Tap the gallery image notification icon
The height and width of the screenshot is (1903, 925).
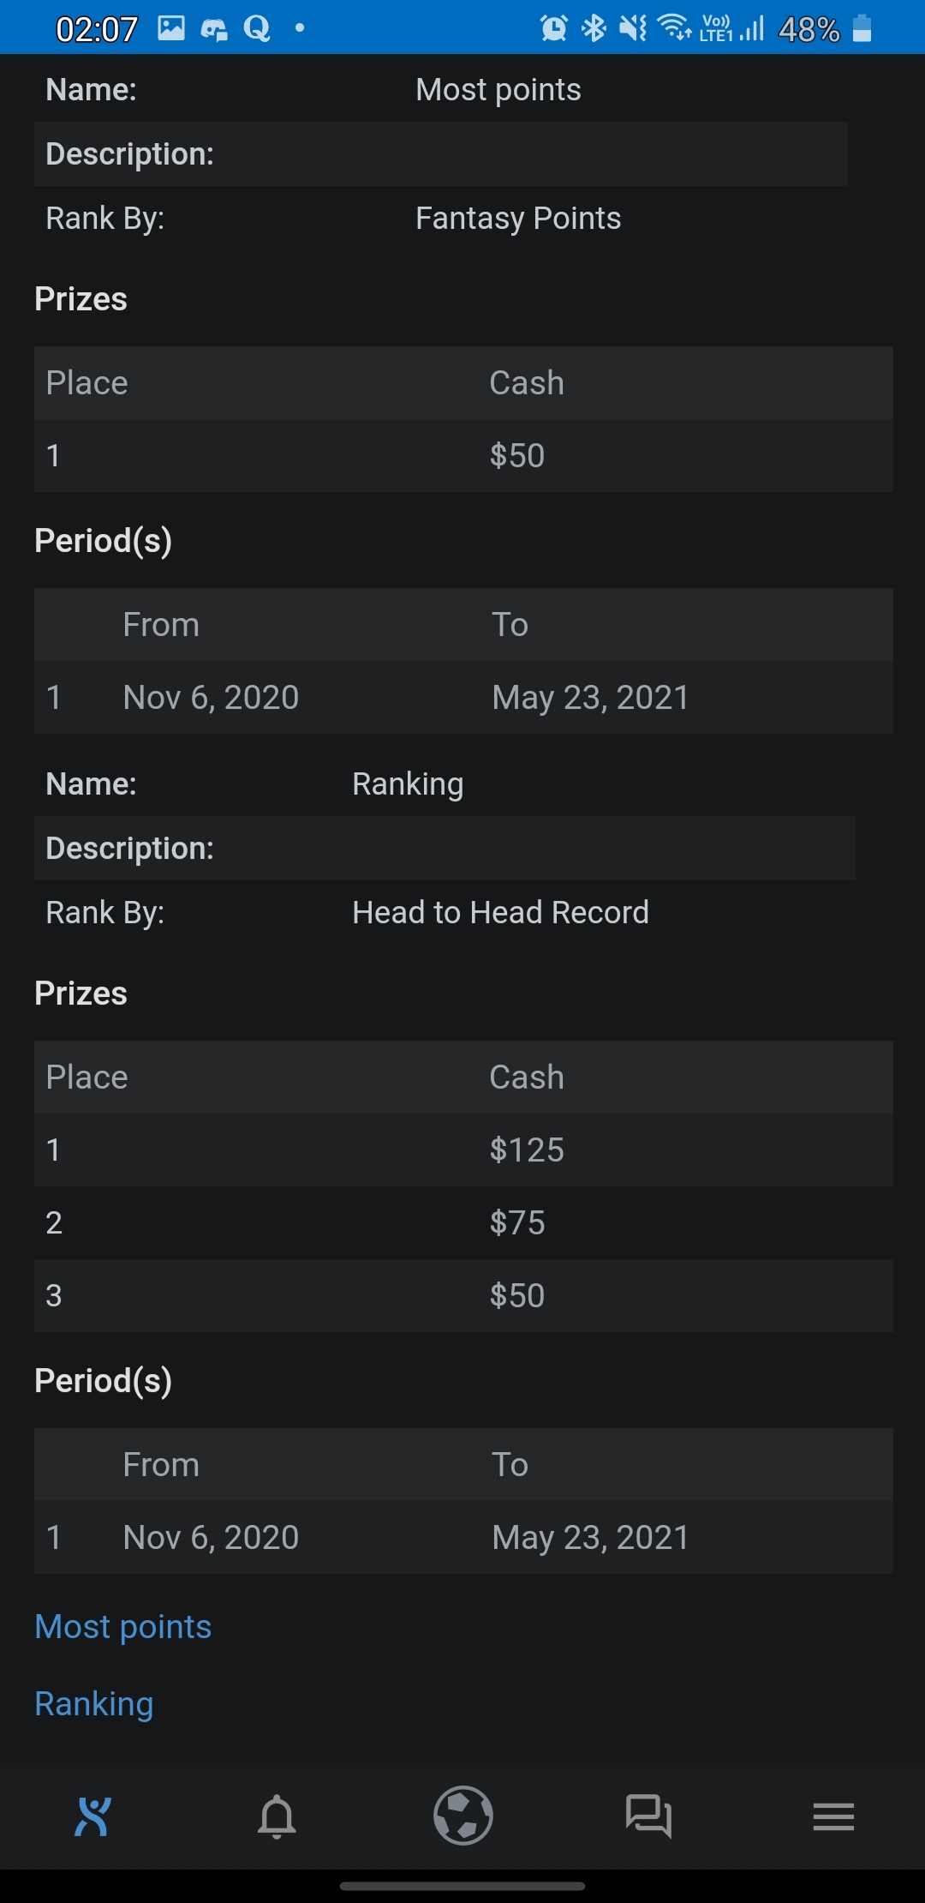point(171,29)
